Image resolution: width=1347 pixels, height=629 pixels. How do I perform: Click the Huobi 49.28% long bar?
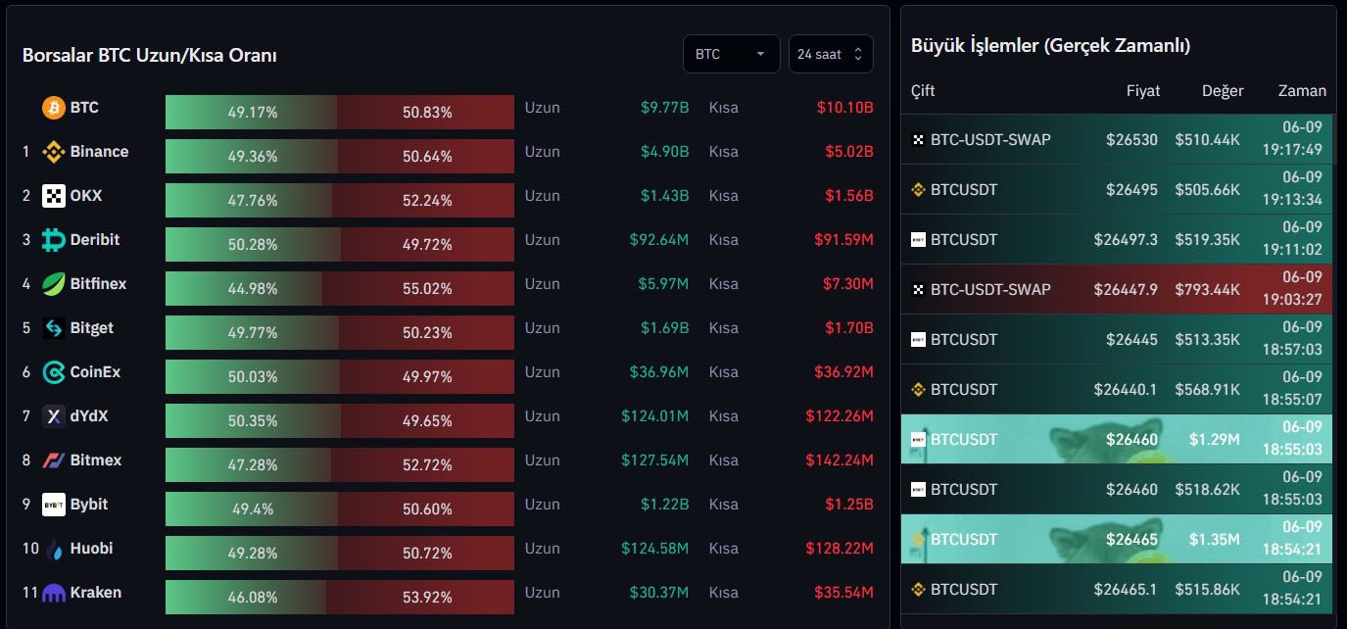[250, 553]
